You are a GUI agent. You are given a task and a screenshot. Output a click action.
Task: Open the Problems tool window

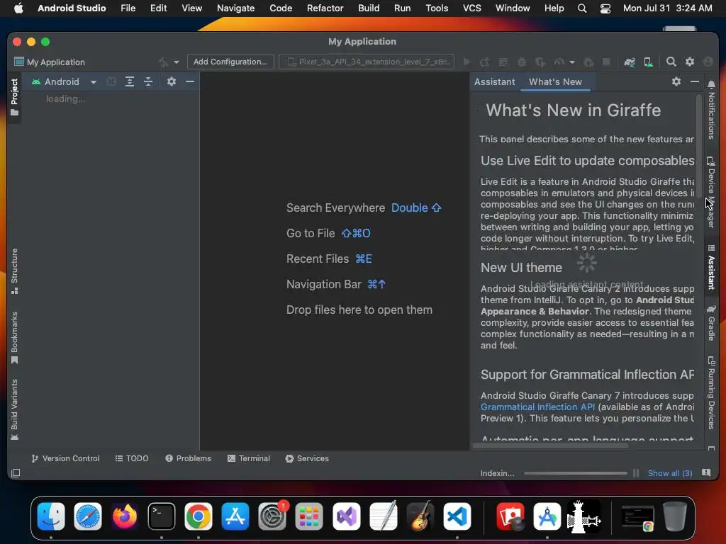(189, 458)
